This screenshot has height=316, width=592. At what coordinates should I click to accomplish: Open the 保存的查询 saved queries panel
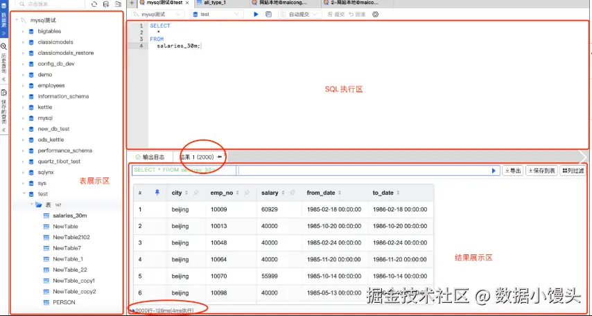[3, 111]
